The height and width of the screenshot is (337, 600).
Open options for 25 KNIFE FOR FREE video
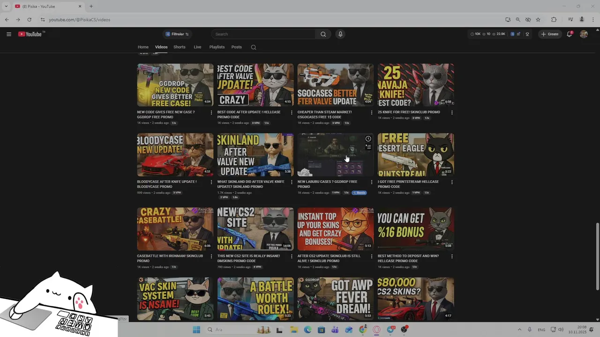[452, 112]
